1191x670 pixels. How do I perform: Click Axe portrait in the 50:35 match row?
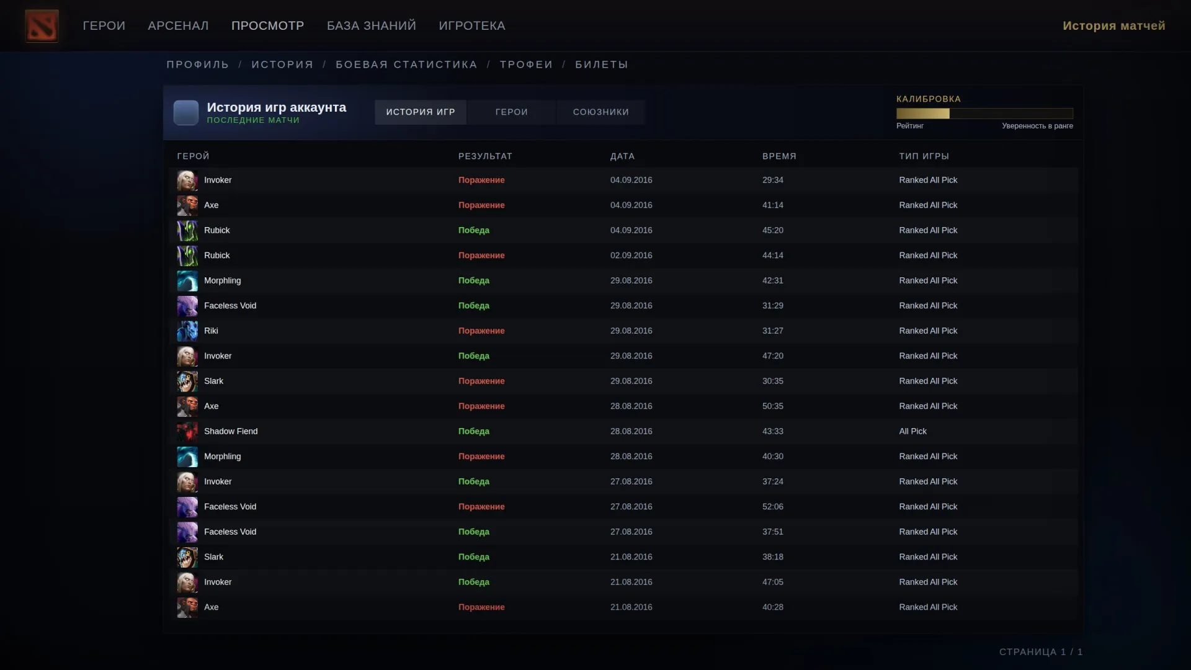click(x=187, y=406)
